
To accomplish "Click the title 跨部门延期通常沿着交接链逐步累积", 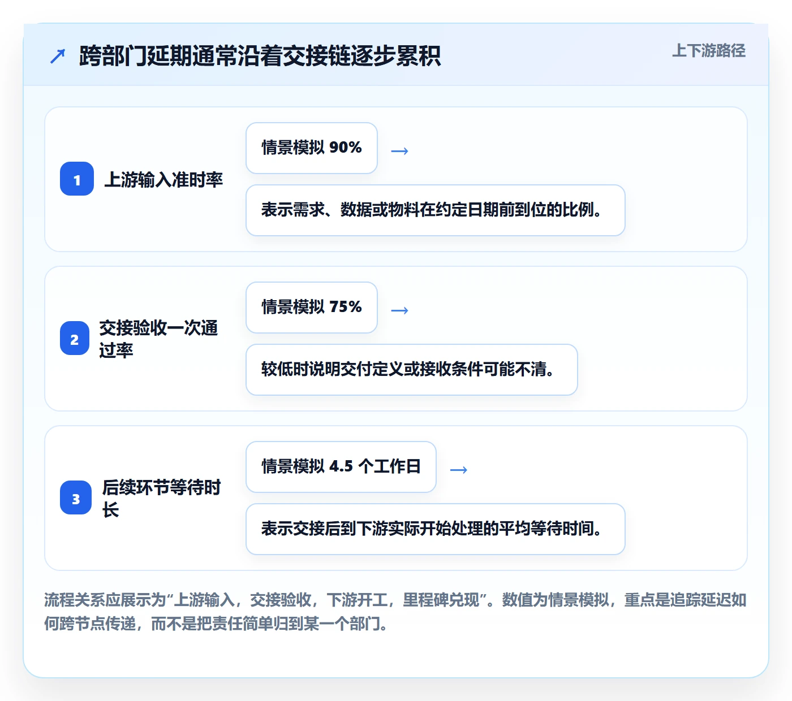I will point(260,55).
